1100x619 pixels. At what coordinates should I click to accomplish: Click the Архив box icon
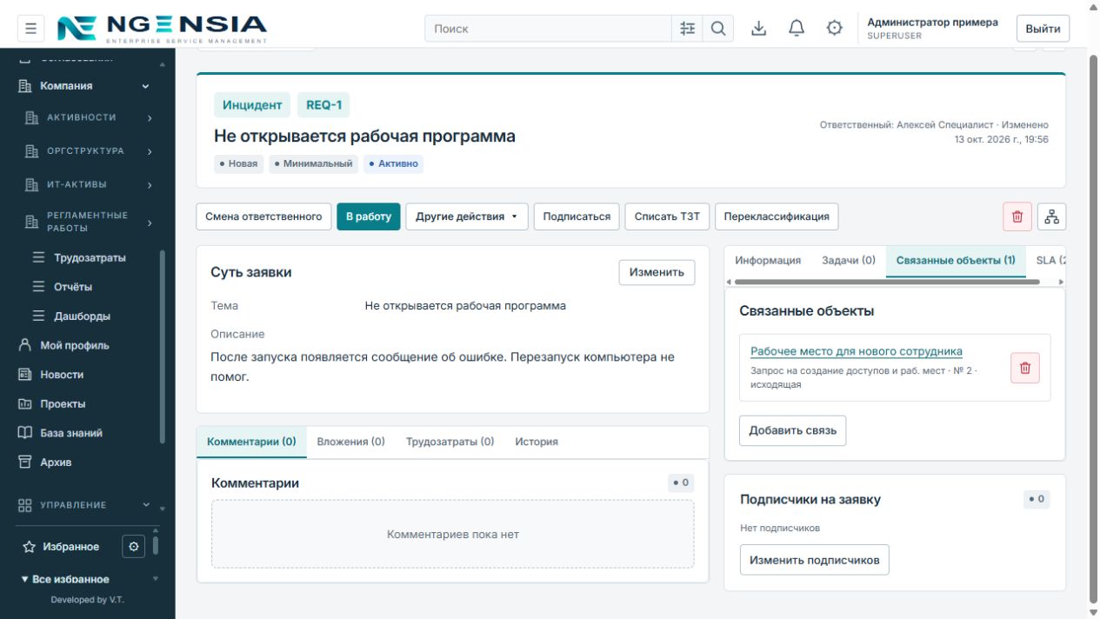(25, 463)
